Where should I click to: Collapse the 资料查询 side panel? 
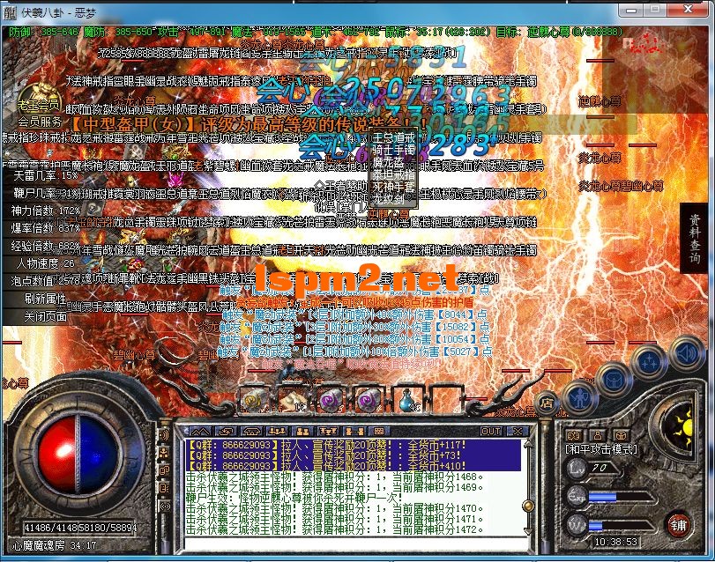click(x=694, y=236)
